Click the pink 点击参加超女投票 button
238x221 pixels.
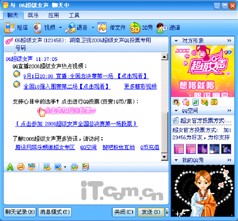(x=66, y=110)
